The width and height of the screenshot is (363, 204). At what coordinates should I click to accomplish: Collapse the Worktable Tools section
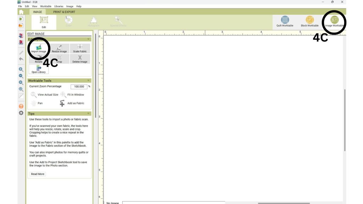pos(89,81)
